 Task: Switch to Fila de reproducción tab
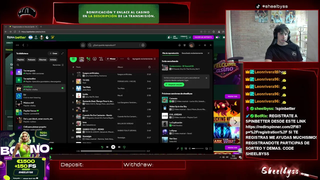[x=170, y=53]
